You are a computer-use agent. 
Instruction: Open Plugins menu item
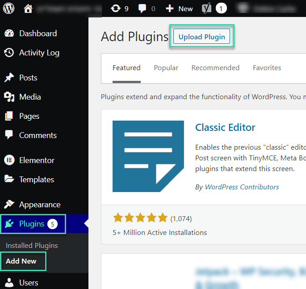[x=32, y=224]
